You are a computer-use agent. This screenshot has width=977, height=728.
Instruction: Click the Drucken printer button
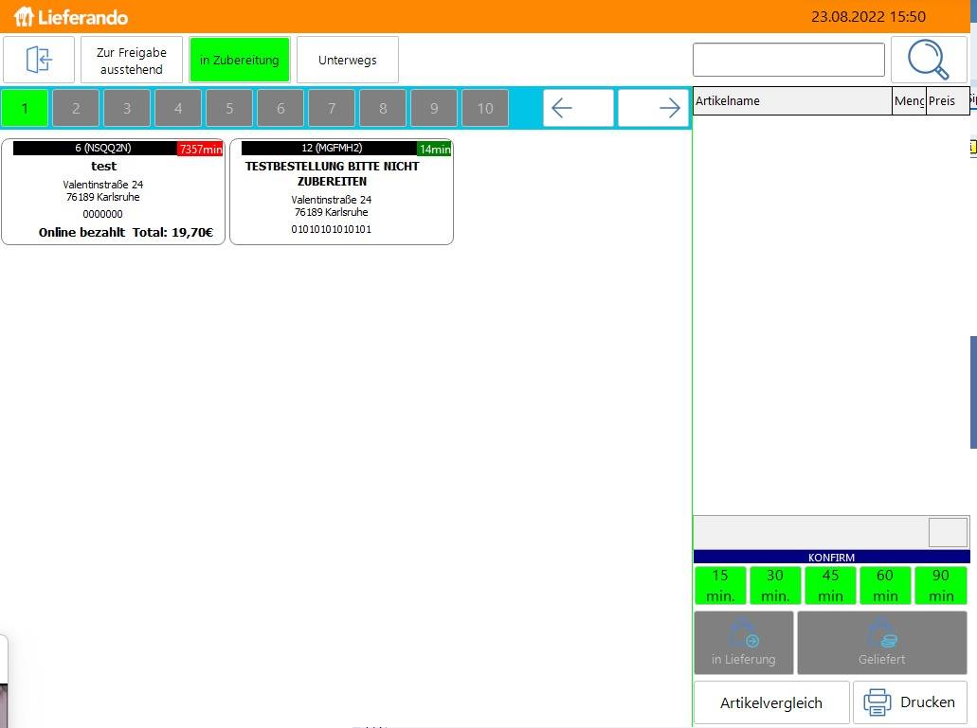point(910,702)
